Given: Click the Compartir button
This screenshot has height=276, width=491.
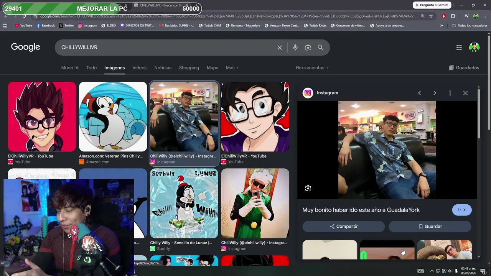Looking at the screenshot, I should (x=344, y=227).
